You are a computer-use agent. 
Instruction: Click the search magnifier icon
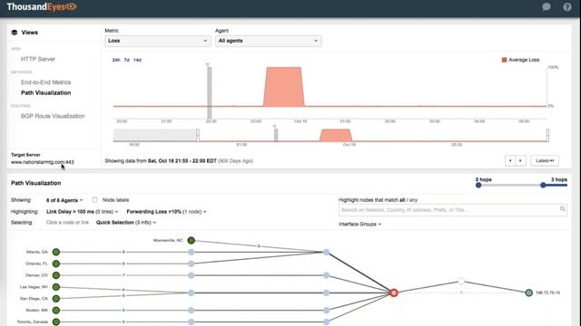coord(563,209)
